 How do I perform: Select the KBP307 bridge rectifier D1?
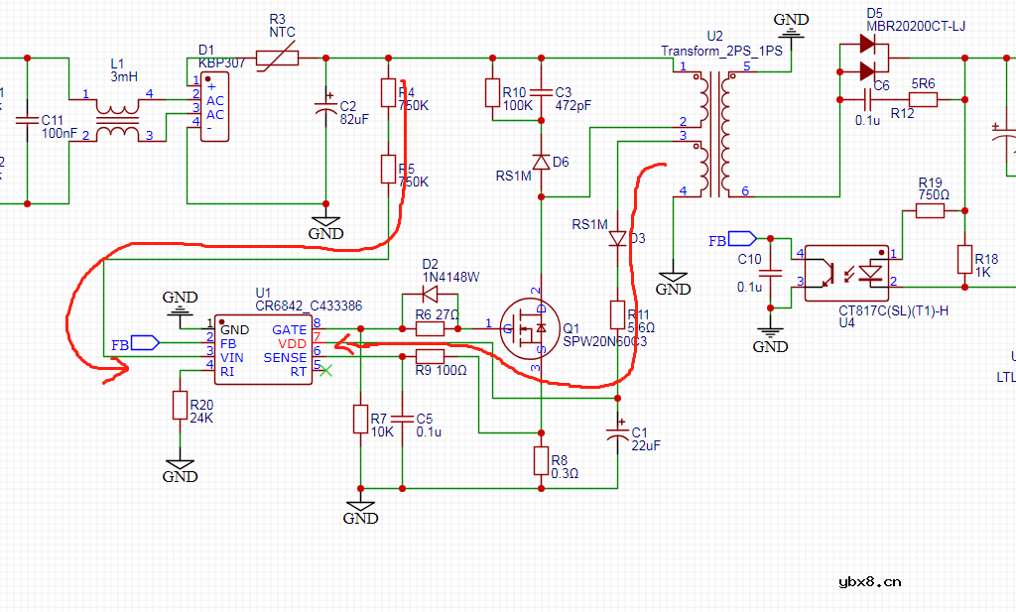(x=213, y=105)
